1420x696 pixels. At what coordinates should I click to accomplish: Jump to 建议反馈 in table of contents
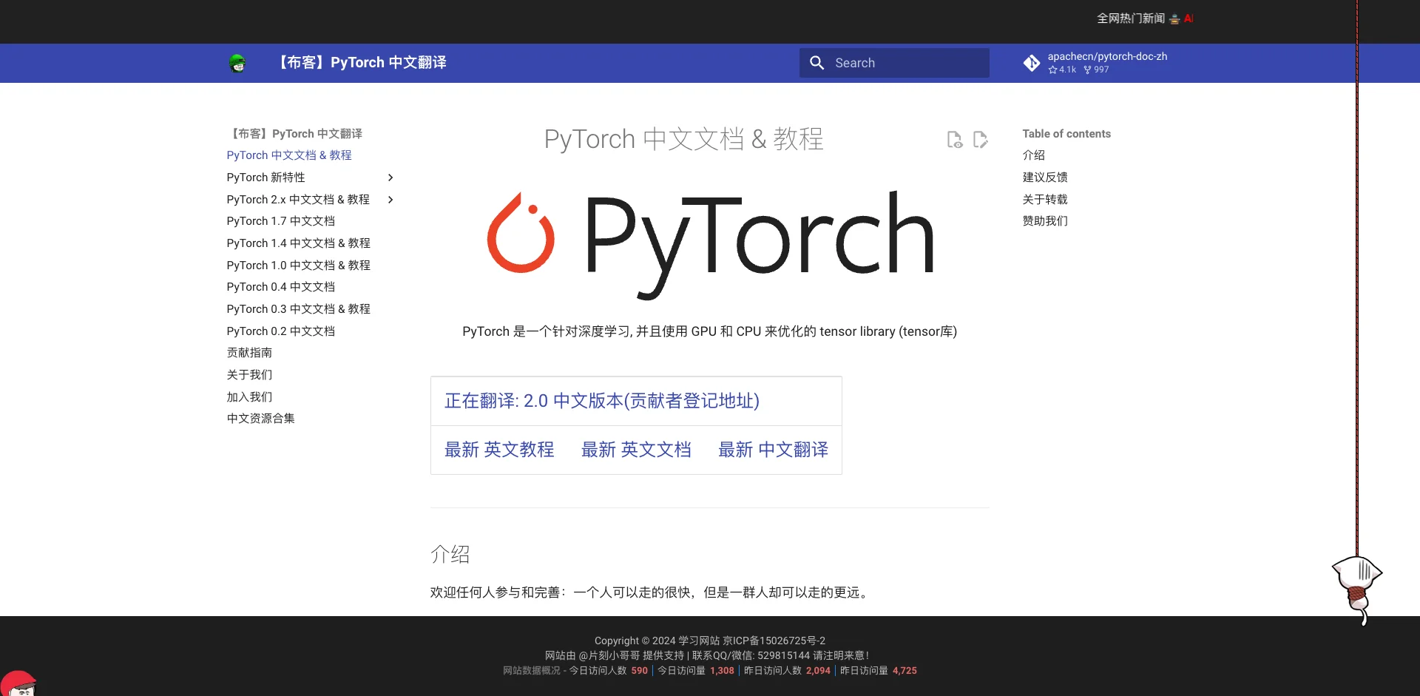pyautogui.click(x=1045, y=178)
